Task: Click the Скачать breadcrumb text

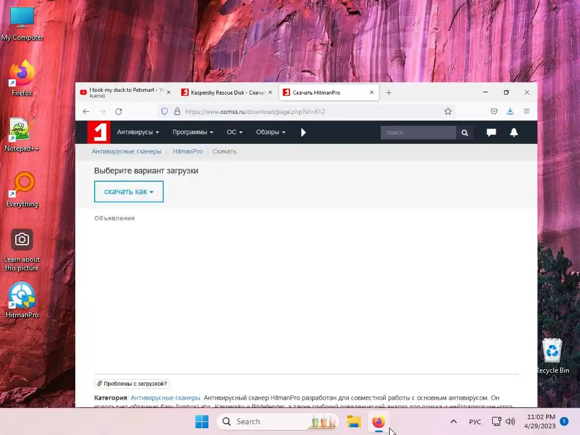Action: pos(224,151)
